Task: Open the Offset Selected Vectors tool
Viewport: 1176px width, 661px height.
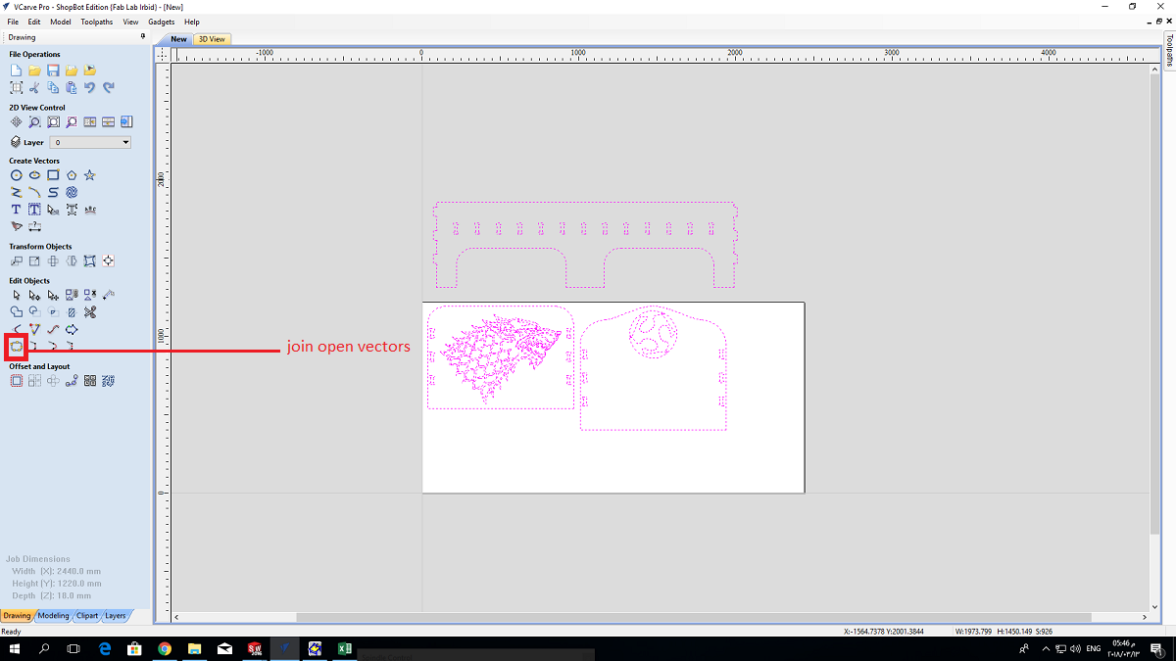Action: tap(16, 381)
